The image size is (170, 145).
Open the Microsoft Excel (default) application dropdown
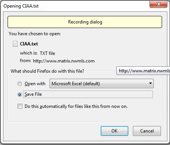[101, 84]
